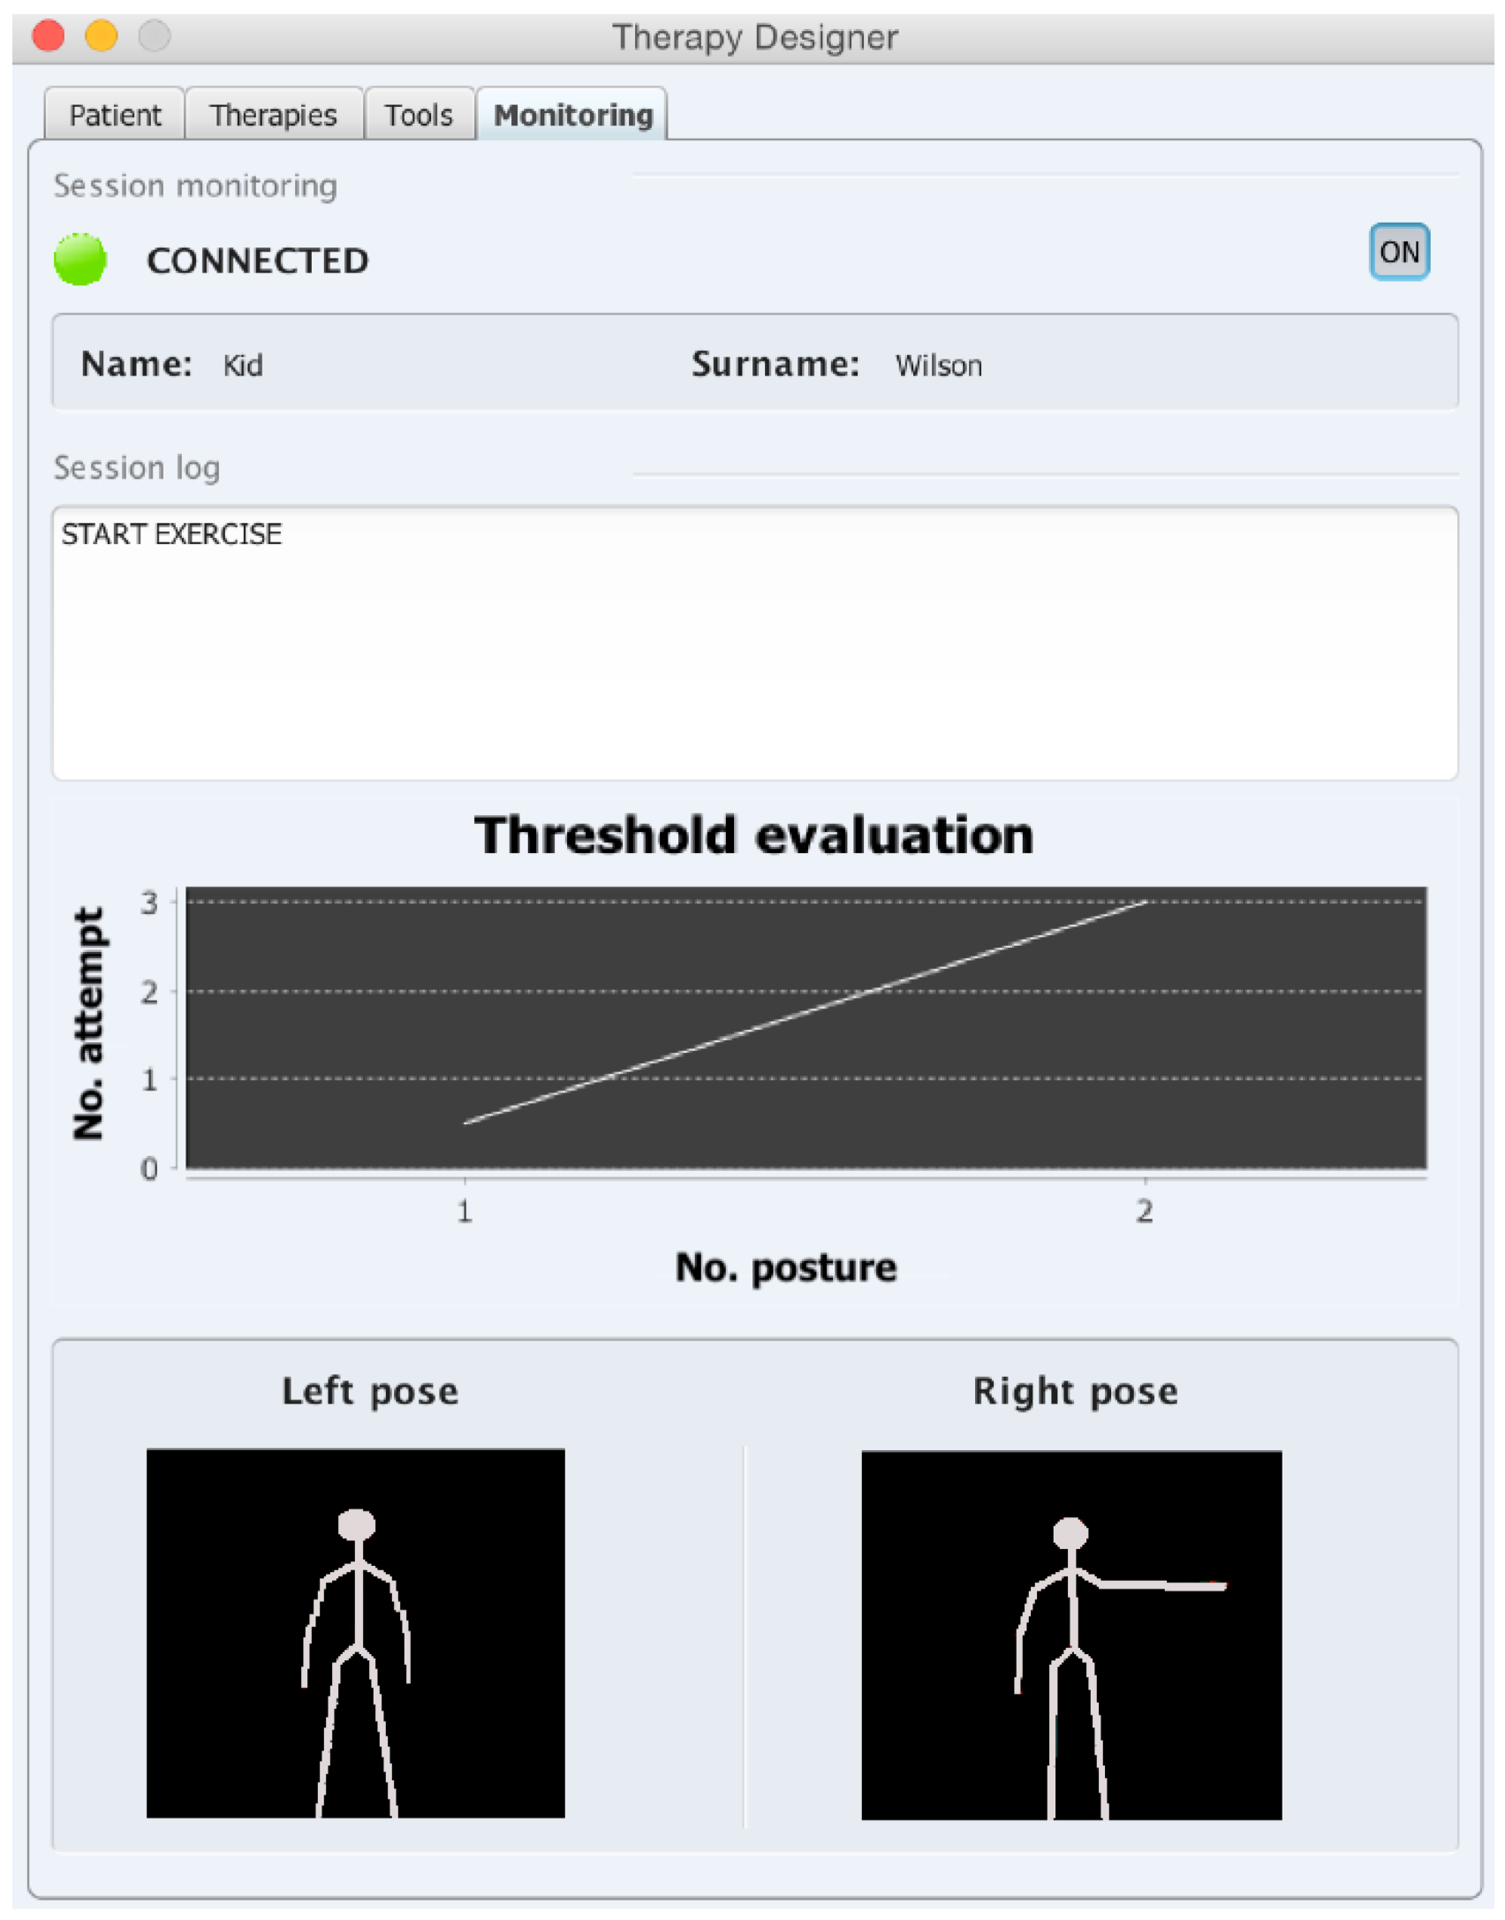
Task: Click the gray zoom circle button
Action: point(152,37)
